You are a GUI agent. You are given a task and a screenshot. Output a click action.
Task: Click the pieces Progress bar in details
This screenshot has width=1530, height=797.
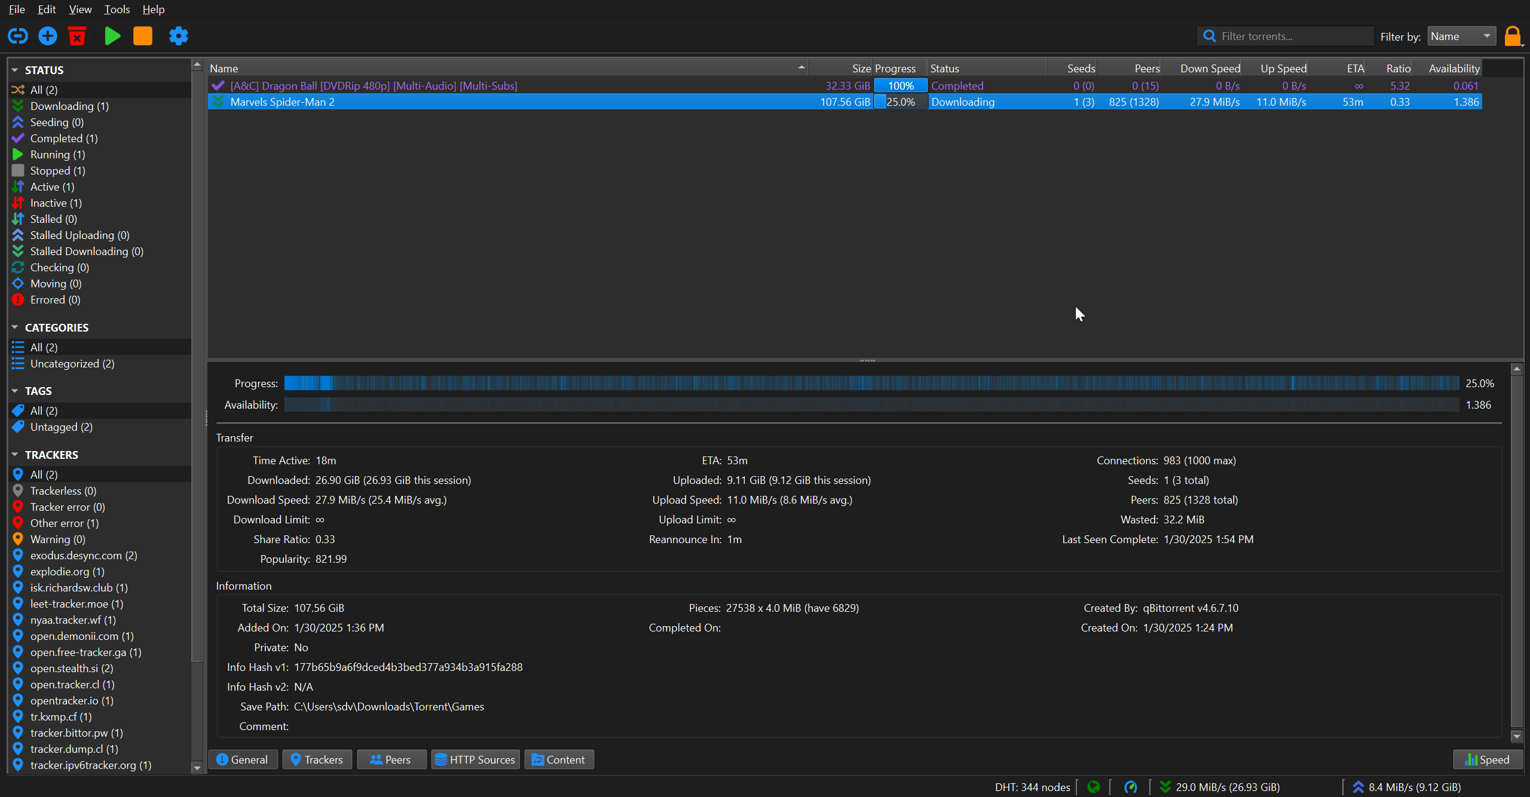[871, 384]
